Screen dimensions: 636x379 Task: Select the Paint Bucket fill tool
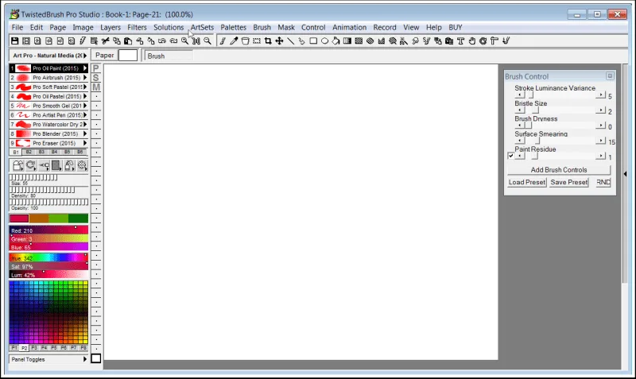[x=335, y=41]
